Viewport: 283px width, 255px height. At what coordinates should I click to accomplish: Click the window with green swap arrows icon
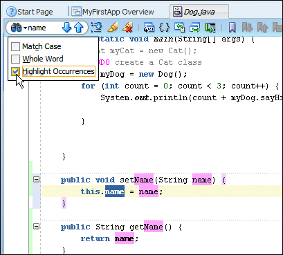point(195,28)
